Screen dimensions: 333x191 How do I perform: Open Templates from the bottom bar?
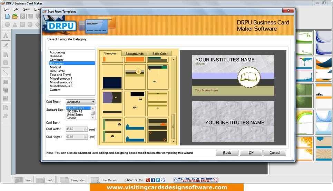pos(72,180)
